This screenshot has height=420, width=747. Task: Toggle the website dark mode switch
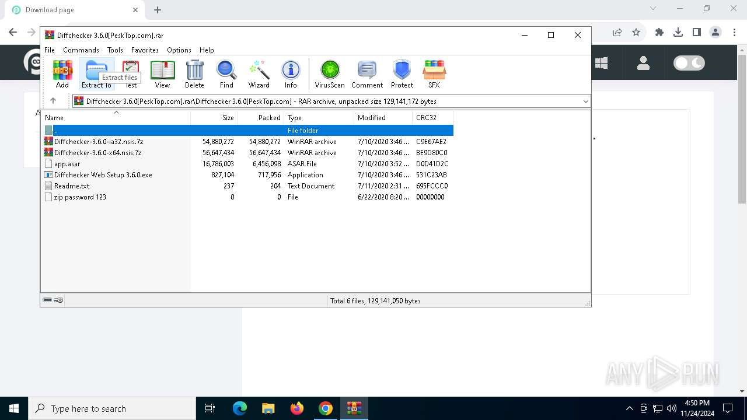(x=689, y=62)
